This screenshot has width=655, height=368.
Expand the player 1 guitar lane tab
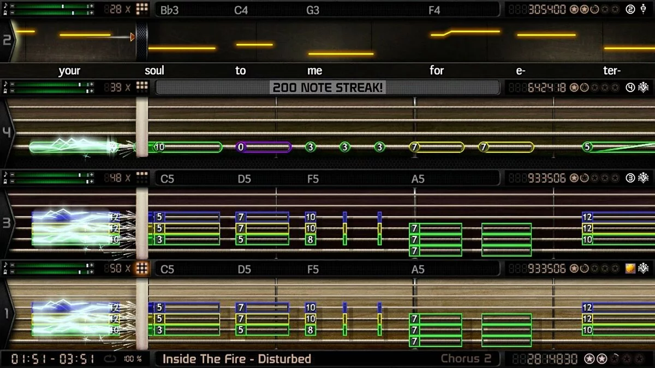tap(8, 313)
